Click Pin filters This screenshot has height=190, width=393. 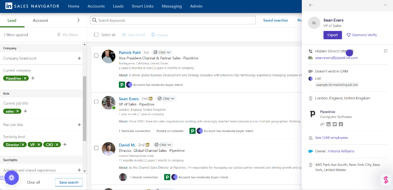(x=68, y=35)
